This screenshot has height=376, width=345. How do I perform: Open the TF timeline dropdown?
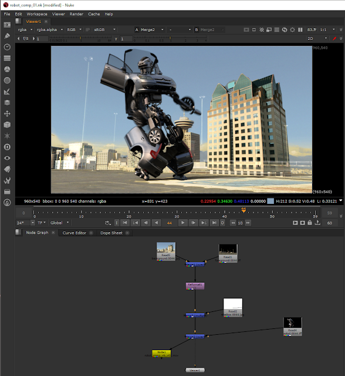coord(42,223)
